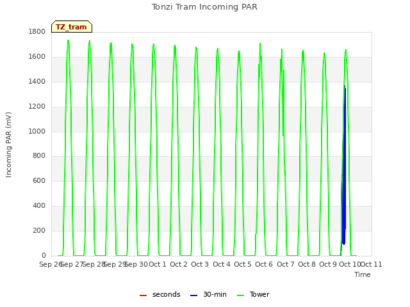Viewport: 410px width, 307px height.
Task: Click the 1000 y-axis tick label
Action: point(37,131)
